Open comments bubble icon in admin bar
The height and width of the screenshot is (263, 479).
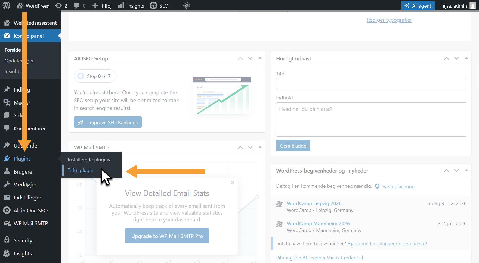[77, 6]
